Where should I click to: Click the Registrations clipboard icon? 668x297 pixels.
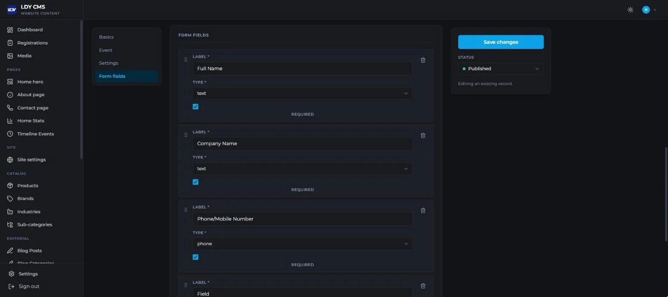[10, 43]
